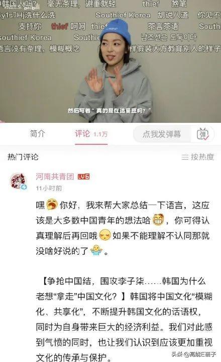Viewport: 221px width, 362px height.
Task: Tap the shrugging emoji after 没啥好说的了
Action: pyautogui.click(x=96, y=251)
